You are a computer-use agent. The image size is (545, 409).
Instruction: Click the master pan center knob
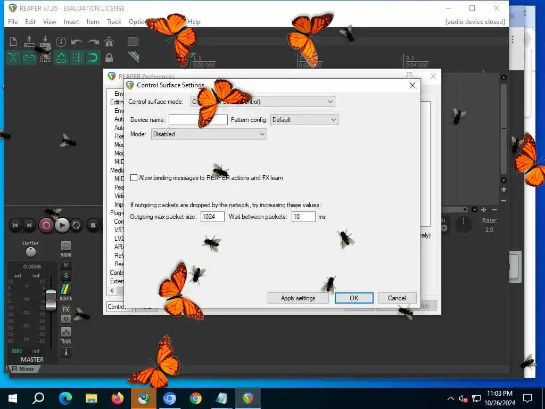[30, 251]
